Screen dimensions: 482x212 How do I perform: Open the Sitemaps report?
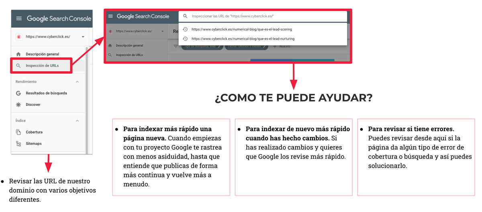coord(34,143)
